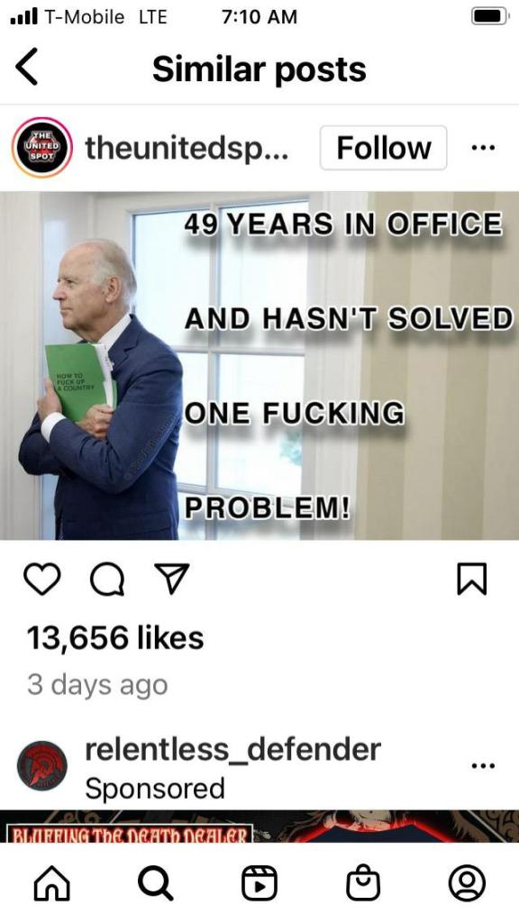Go to the Home tab
This screenshot has width=519, height=923.
click(x=51, y=883)
